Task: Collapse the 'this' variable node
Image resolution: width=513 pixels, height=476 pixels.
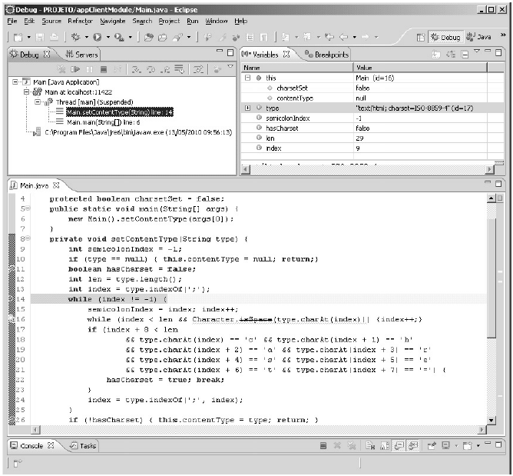Action: 248,78
